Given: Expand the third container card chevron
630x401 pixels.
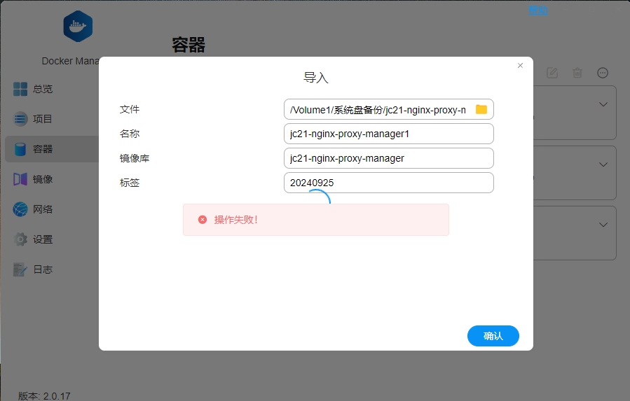Looking at the screenshot, I should click(603, 225).
